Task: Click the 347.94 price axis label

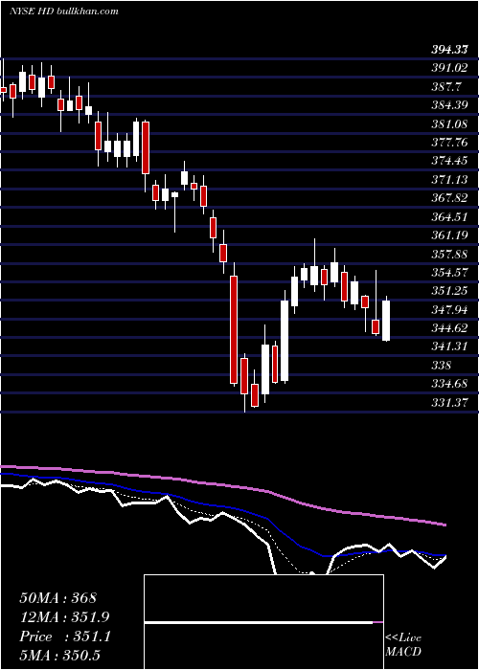Action: [x=448, y=310]
